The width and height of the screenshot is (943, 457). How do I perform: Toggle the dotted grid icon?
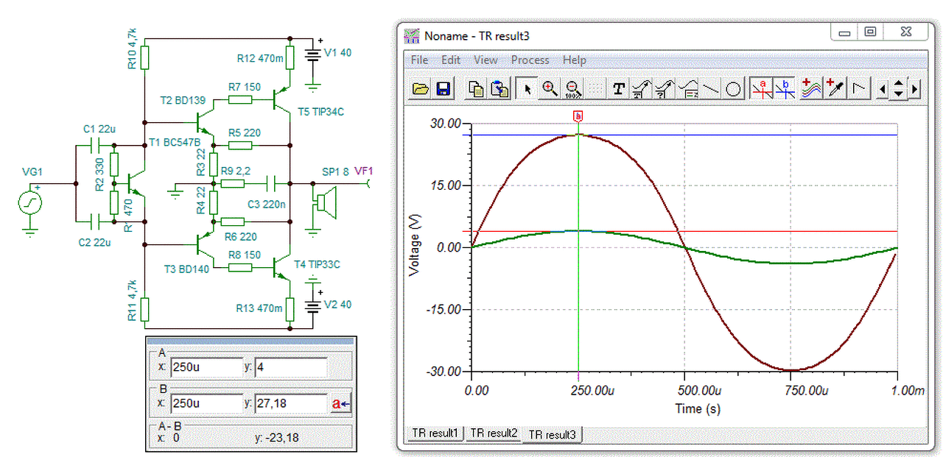click(595, 89)
